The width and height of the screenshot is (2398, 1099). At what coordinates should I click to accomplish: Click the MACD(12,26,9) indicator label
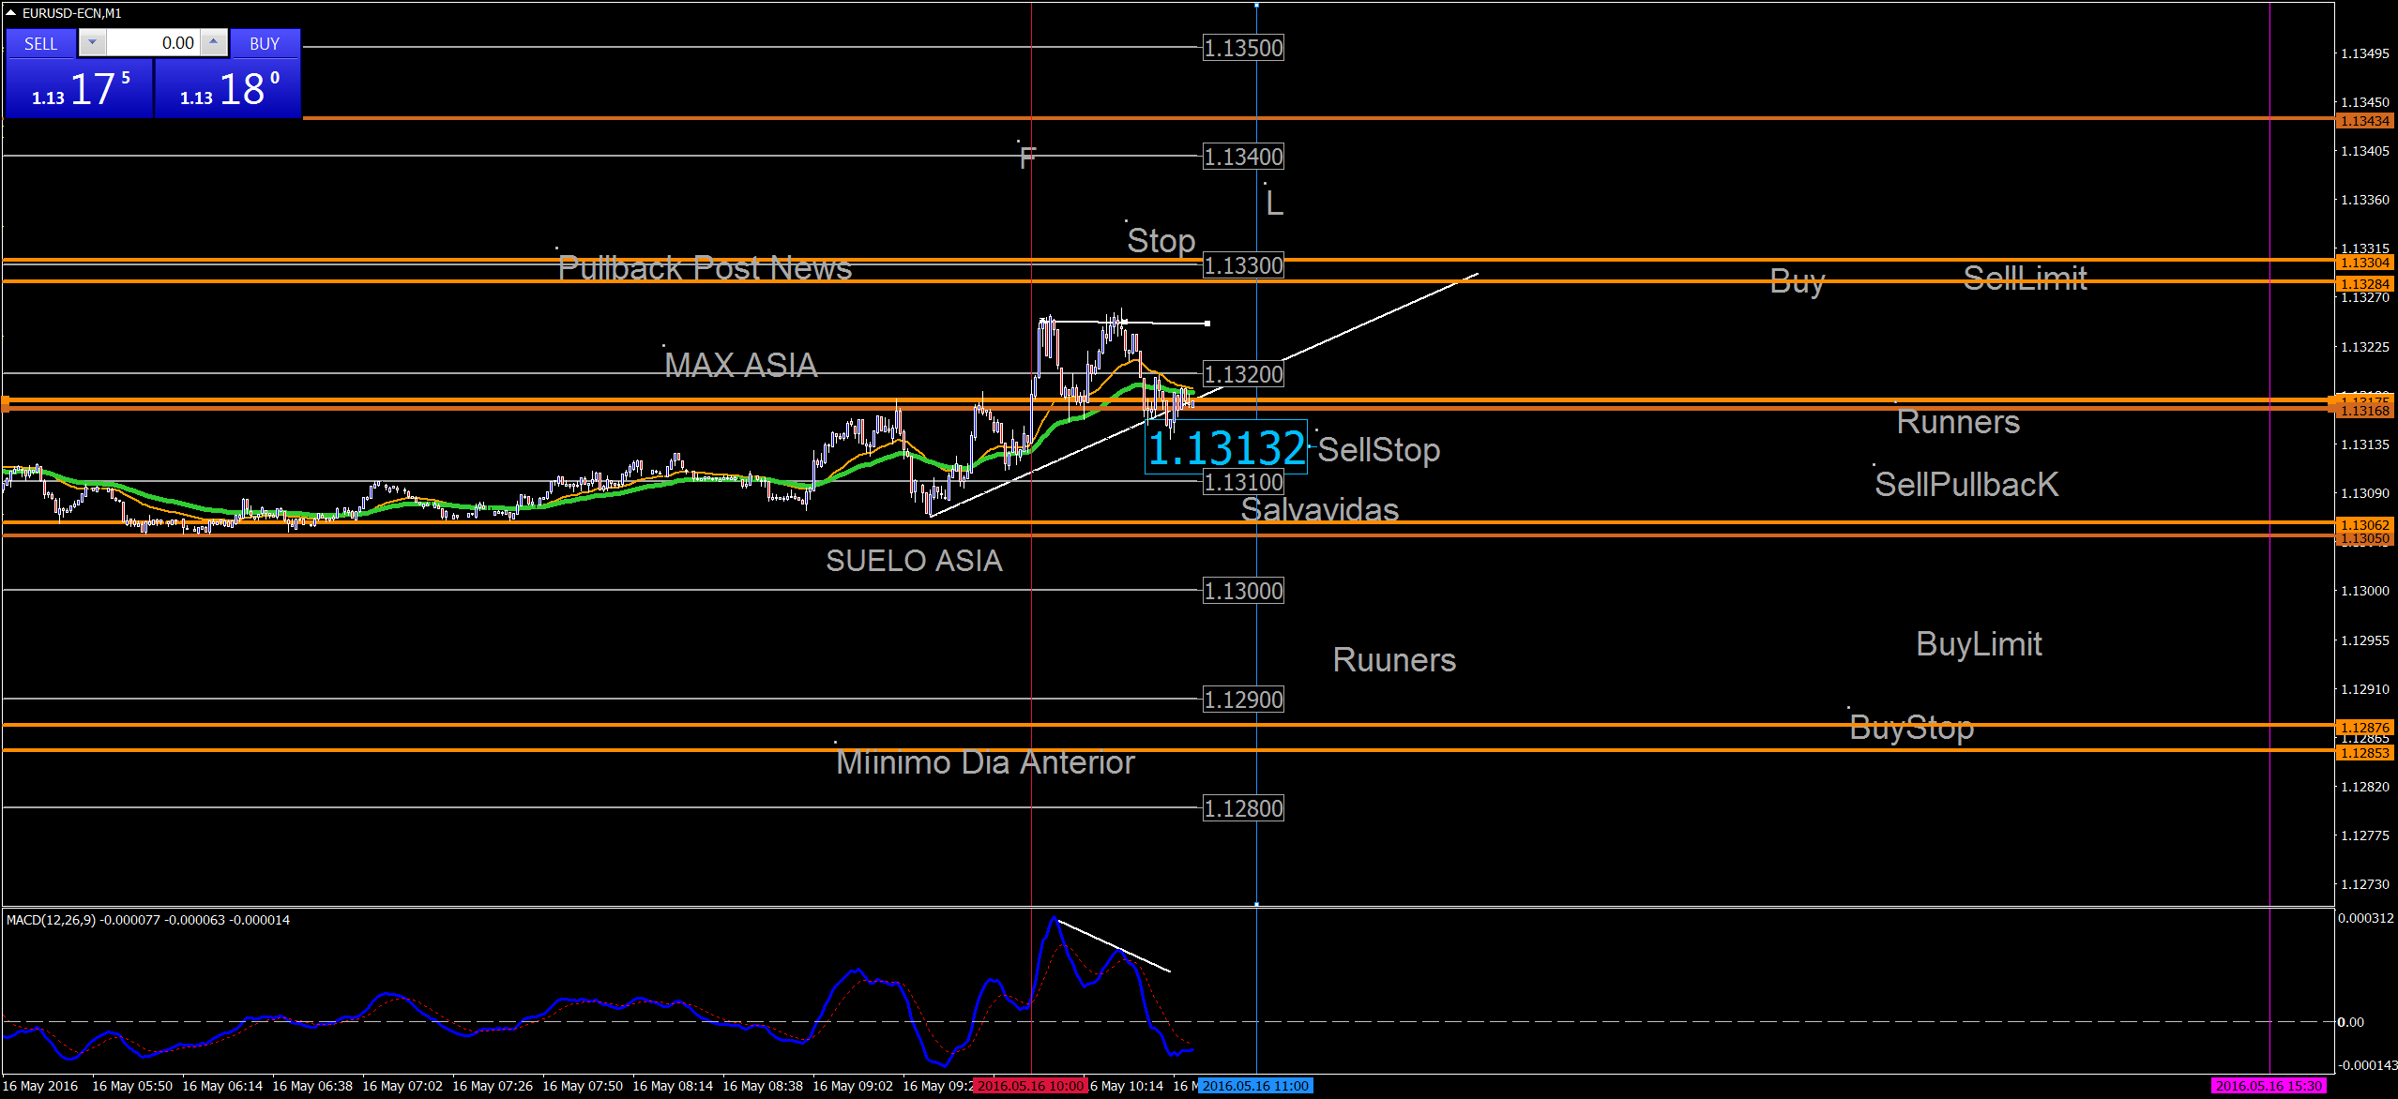(x=52, y=920)
